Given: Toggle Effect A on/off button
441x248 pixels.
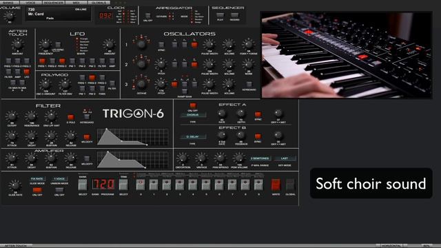Looking at the screenshot, I should (x=193, y=105).
